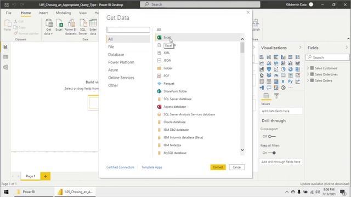Switch to the Insert ribbon tab

pos(43,13)
